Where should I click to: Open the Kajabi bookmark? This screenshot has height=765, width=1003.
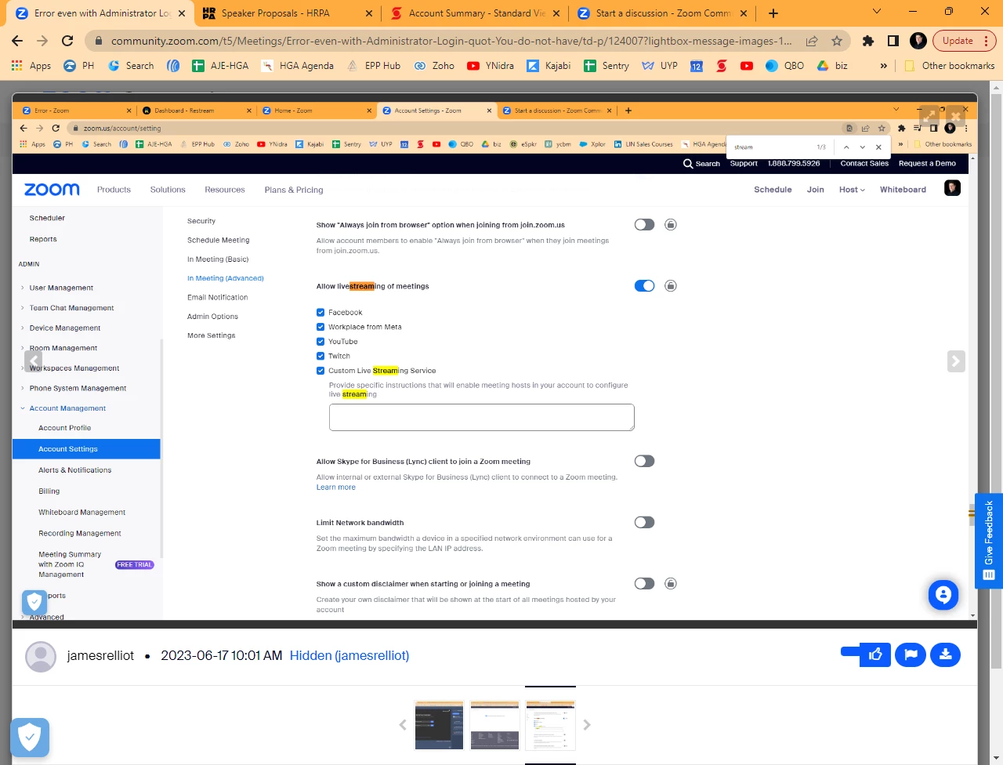pyautogui.click(x=549, y=66)
